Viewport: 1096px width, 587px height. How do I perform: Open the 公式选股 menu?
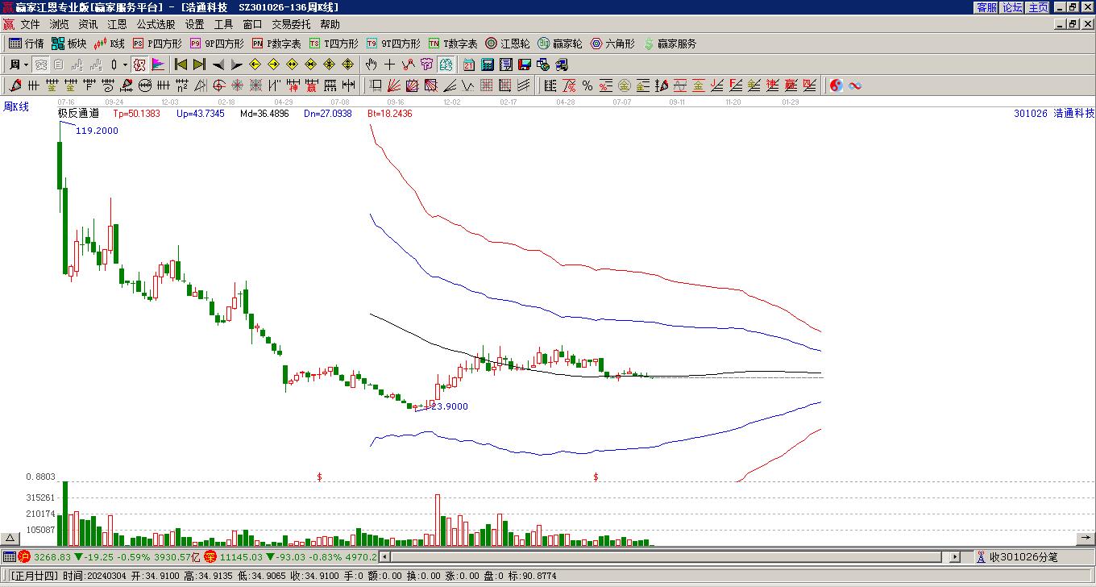coord(156,25)
